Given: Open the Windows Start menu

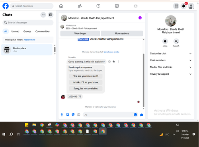Looking at the screenshot, I should [4, 134].
